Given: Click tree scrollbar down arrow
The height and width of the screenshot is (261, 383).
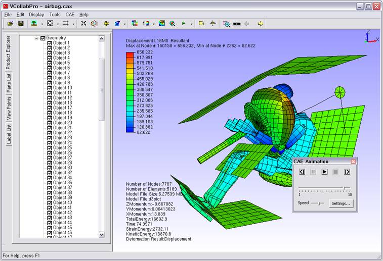Looking at the screenshot, I should [102, 234].
